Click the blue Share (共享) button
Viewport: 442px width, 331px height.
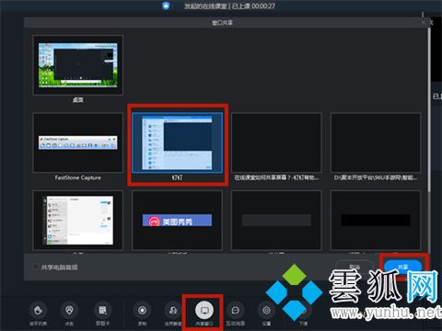403,268
